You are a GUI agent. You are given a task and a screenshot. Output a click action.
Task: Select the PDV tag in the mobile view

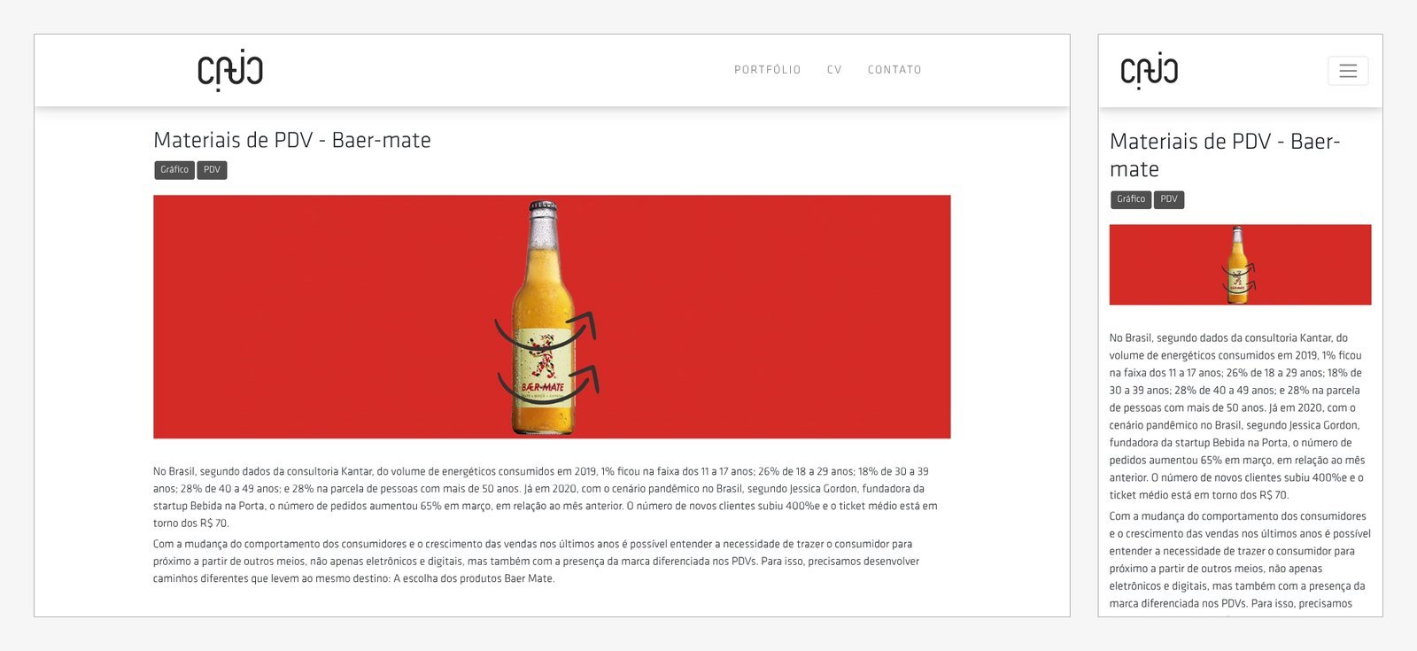pos(1169,199)
